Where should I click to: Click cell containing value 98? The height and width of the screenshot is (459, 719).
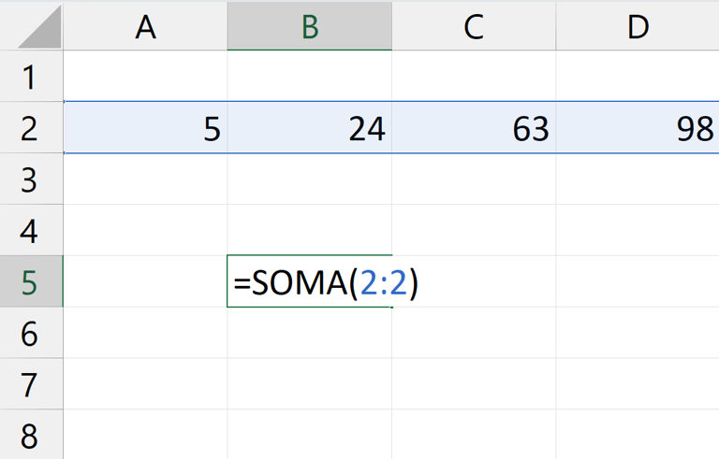point(638,128)
